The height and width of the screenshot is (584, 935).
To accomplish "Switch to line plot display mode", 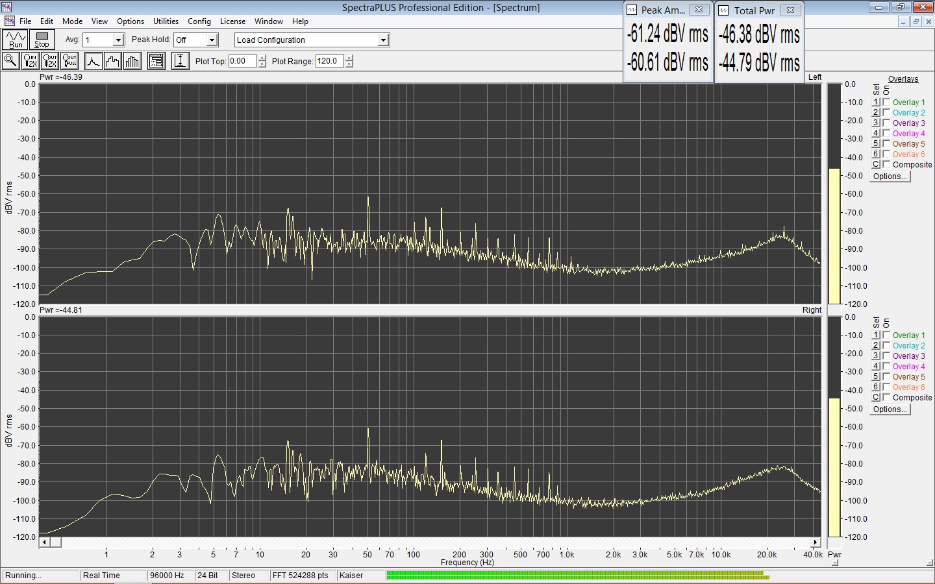I will [93, 61].
